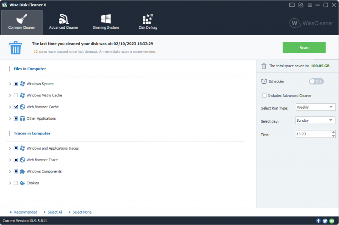Screen dimensions: 339x225
Task: Toggle the Windows Components checkbox
Action: (16, 172)
